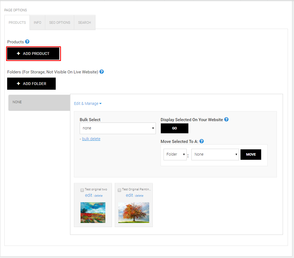Click the bulk delete link

pos(91,139)
